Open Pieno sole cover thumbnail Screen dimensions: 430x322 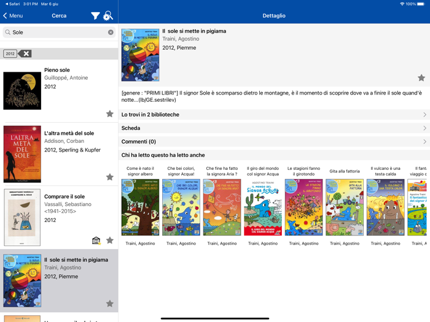point(22,91)
